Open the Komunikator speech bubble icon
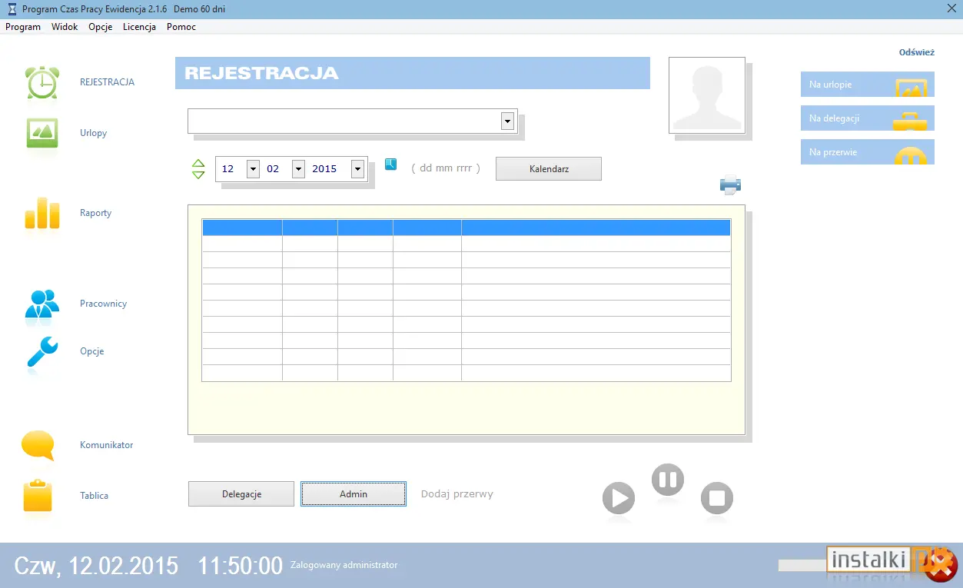 tap(38, 445)
